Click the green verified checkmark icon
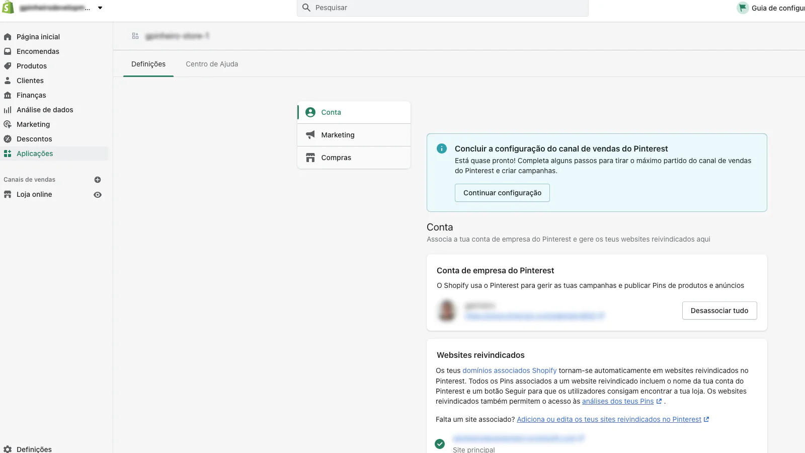The width and height of the screenshot is (805, 453). pos(440,444)
